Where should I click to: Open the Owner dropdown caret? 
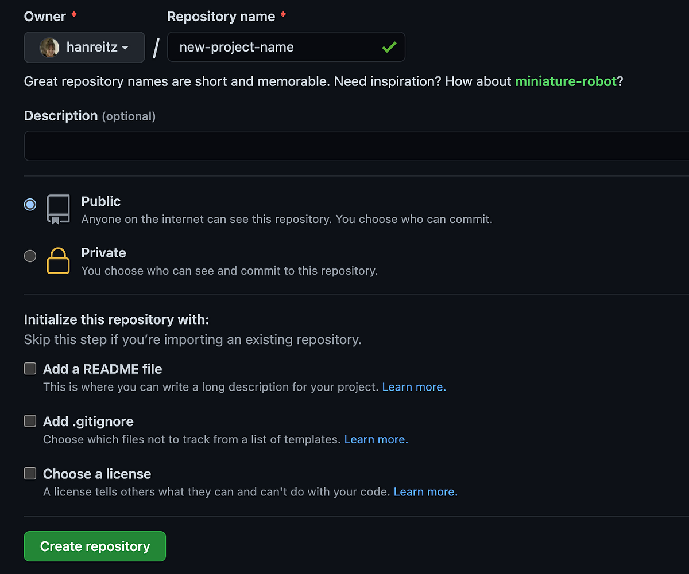(125, 48)
